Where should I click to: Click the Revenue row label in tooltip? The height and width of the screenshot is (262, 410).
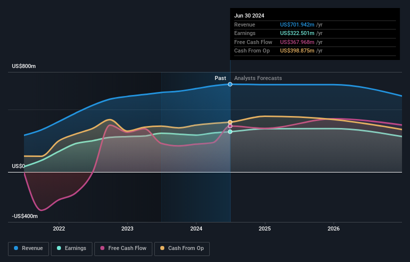[245, 24]
